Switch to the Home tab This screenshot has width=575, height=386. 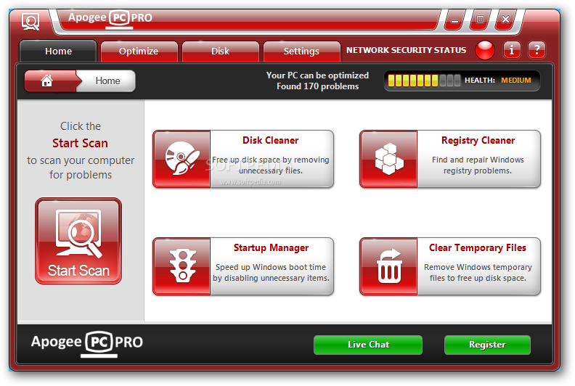coord(58,51)
